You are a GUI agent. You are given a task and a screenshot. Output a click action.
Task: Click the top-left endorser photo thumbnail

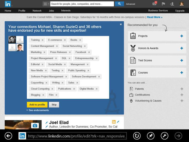[12, 39]
